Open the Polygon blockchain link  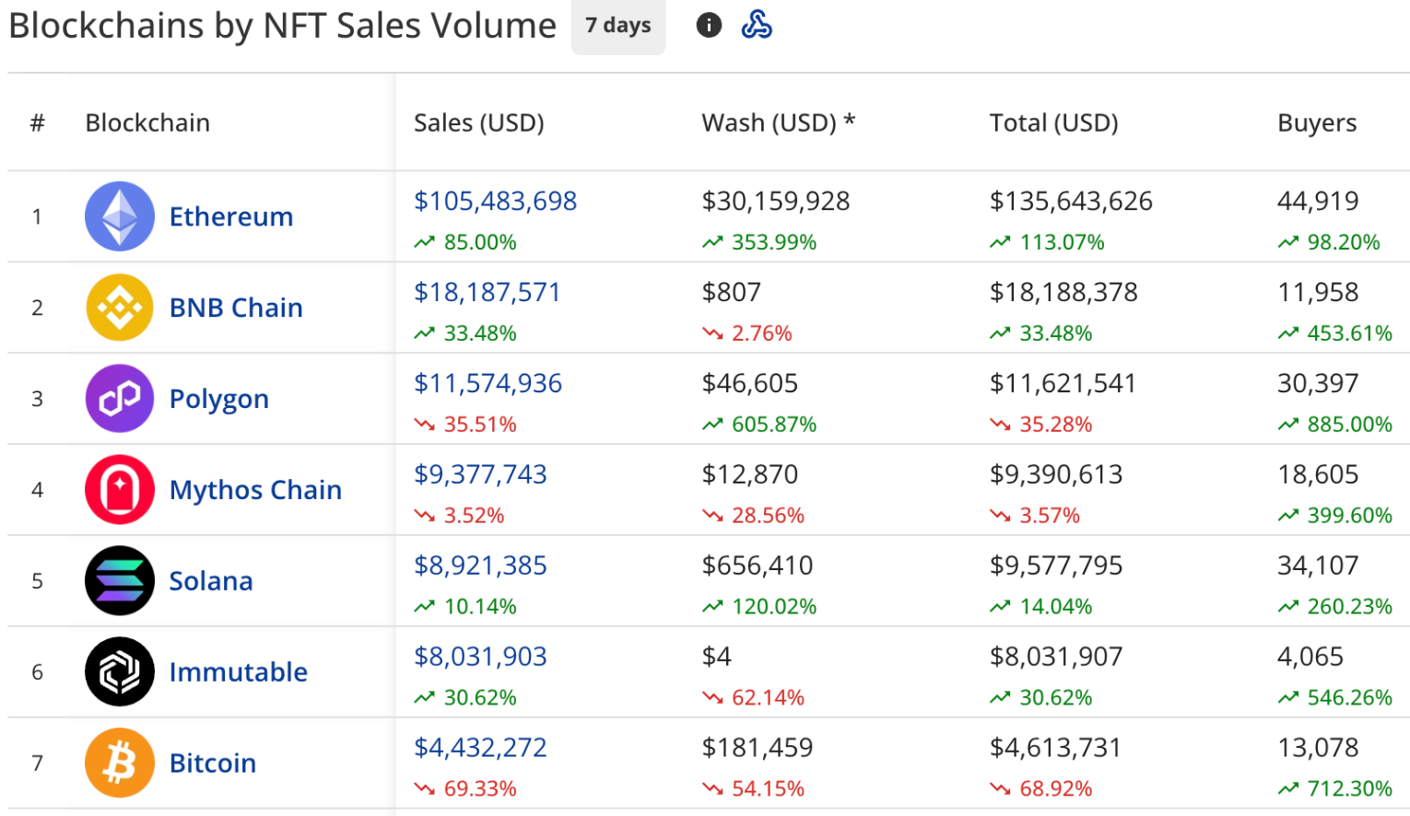219,399
